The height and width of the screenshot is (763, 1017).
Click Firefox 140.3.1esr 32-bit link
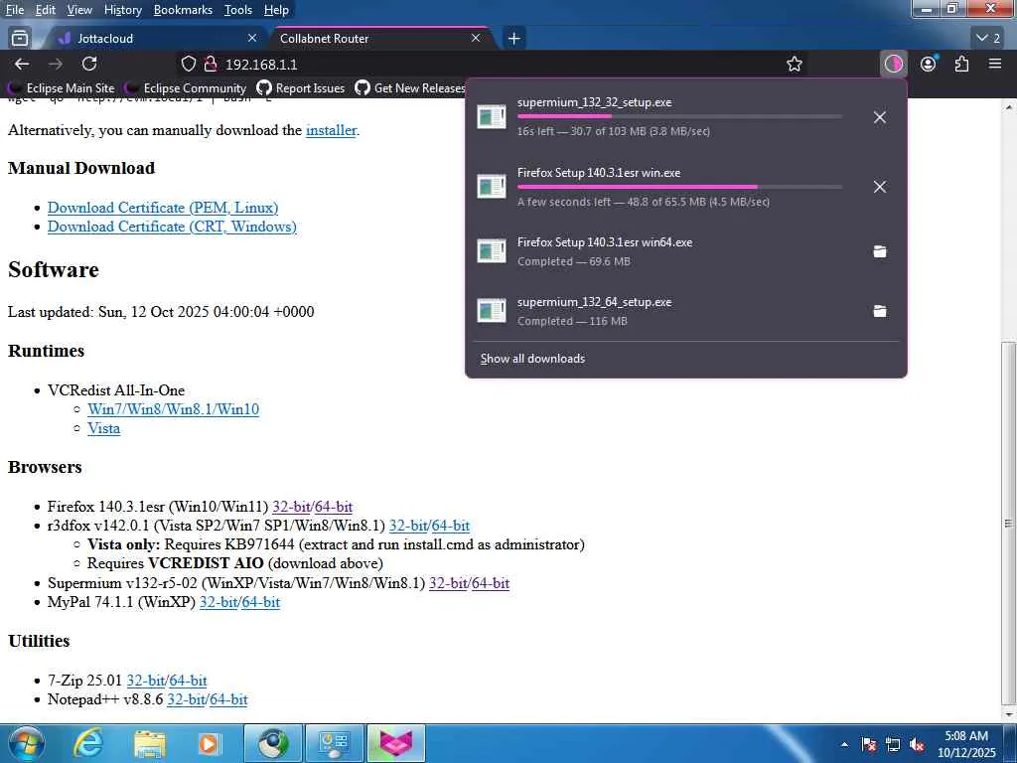click(291, 507)
